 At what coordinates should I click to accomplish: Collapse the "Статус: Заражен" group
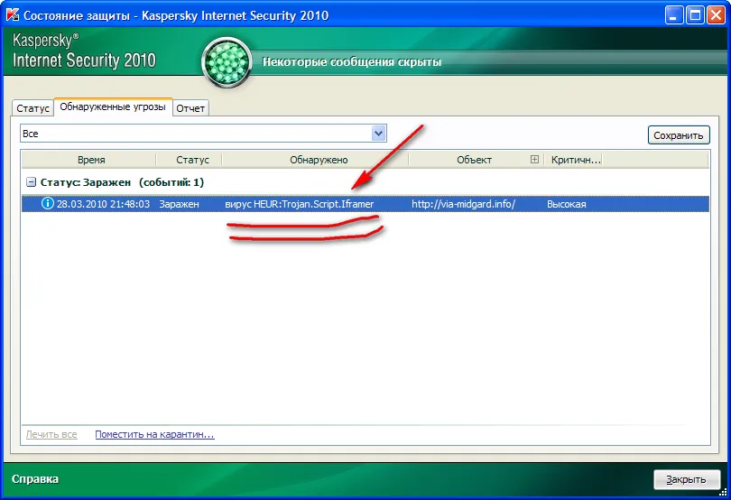[32, 182]
